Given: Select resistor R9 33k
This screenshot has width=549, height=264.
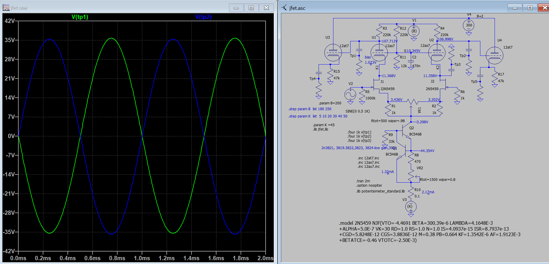Looking at the screenshot, I should click(x=385, y=138).
